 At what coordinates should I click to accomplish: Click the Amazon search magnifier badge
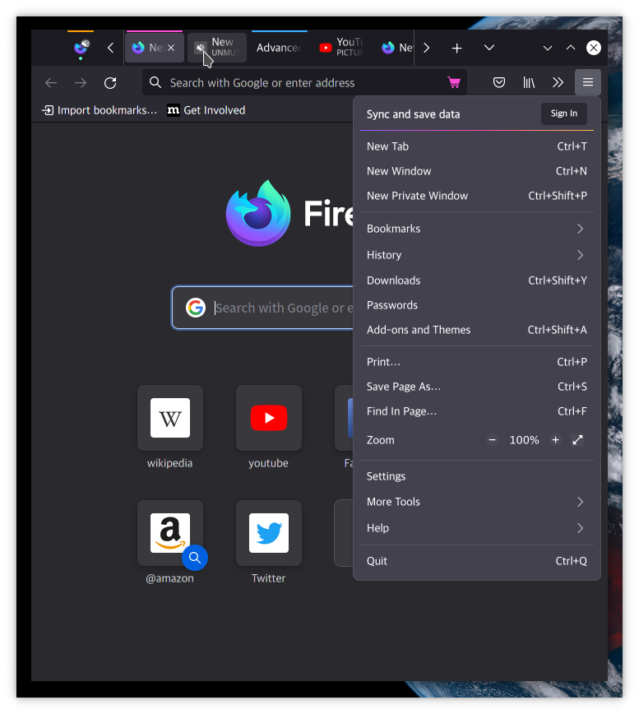click(195, 558)
